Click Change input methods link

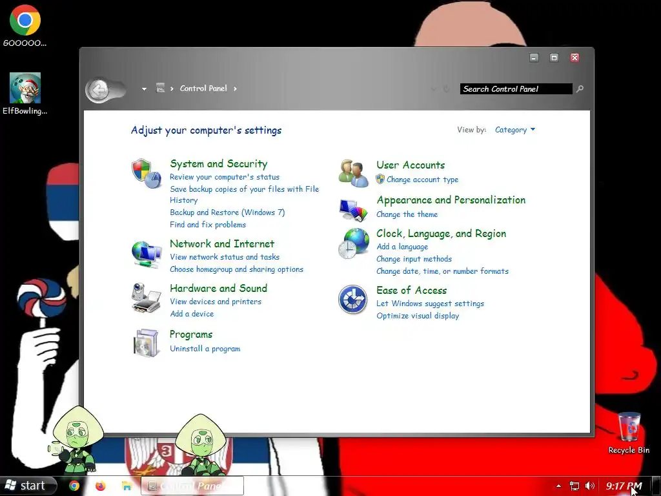pos(414,258)
